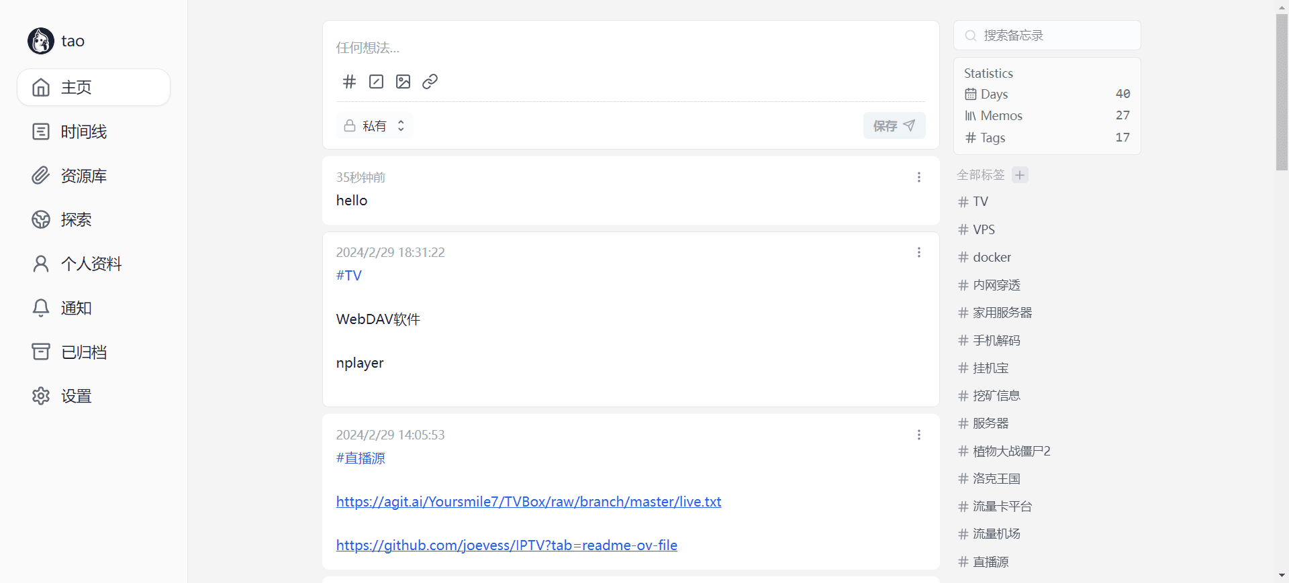The image size is (1289, 583).
Task: Open more options for the hello memo
Action: pyautogui.click(x=918, y=177)
